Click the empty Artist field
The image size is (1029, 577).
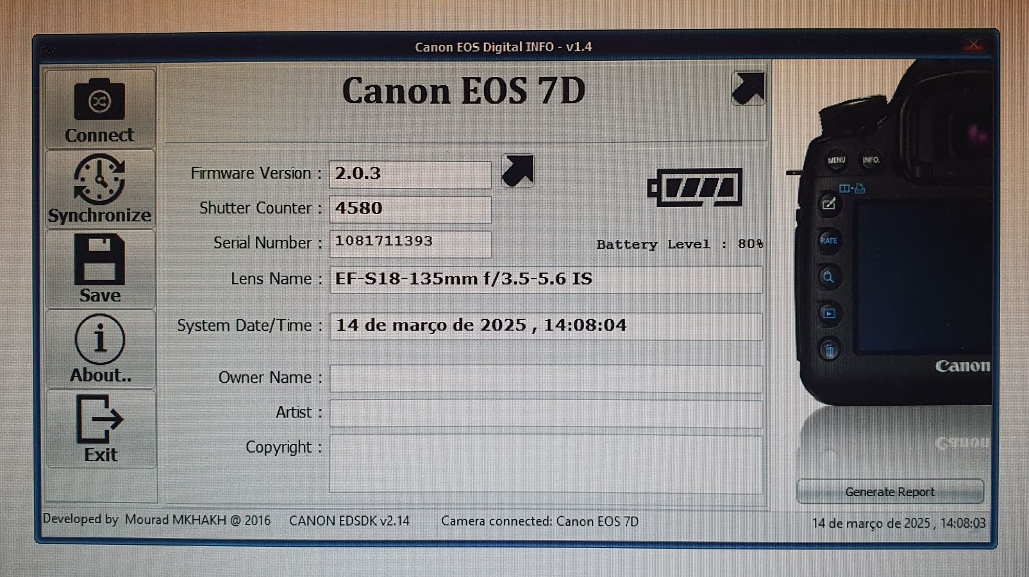(x=546, y=414)
